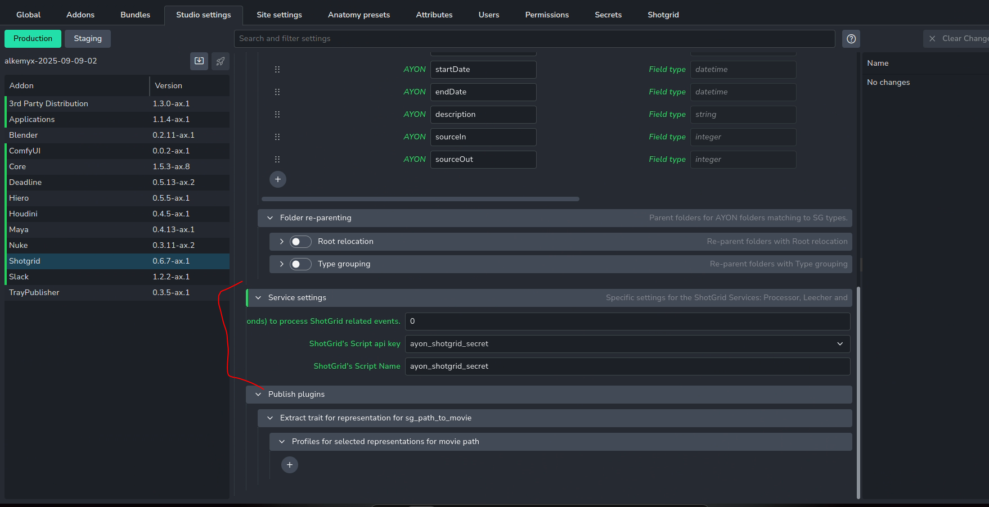Open the Anatomy presets tab
This screenshot has height=507, width=989.
tap(358, 15)
